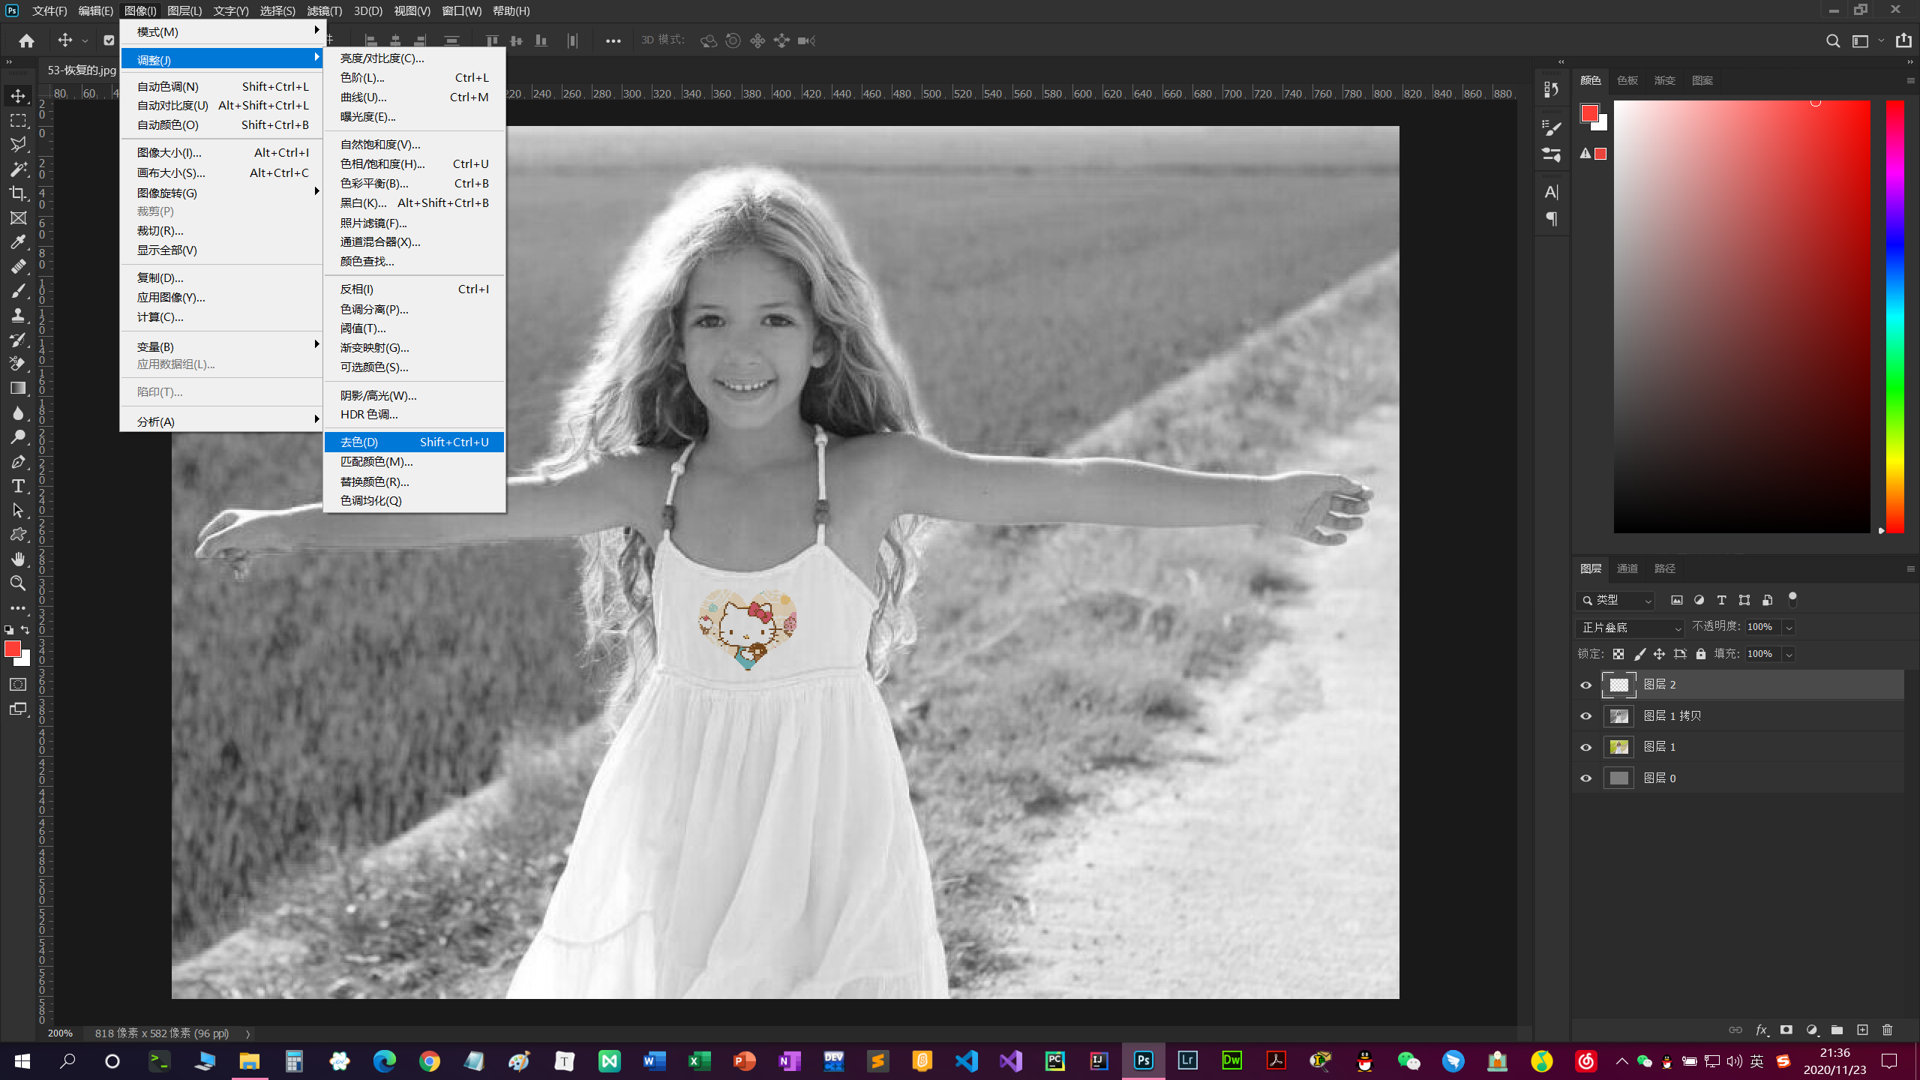Viewport: 1920px width, 1080px height.
Task: Hide the 图层 1 layer
Action: pyautogui.click(x=1585, y=747)
